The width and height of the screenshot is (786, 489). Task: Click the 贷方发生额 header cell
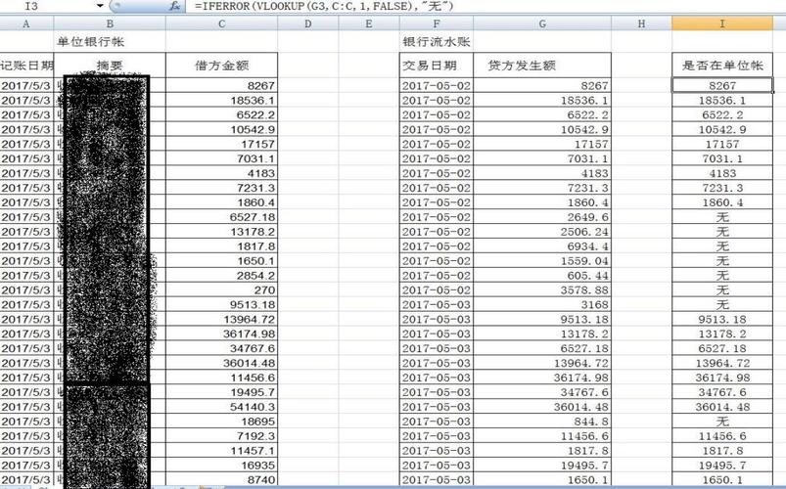pos(542,66)
